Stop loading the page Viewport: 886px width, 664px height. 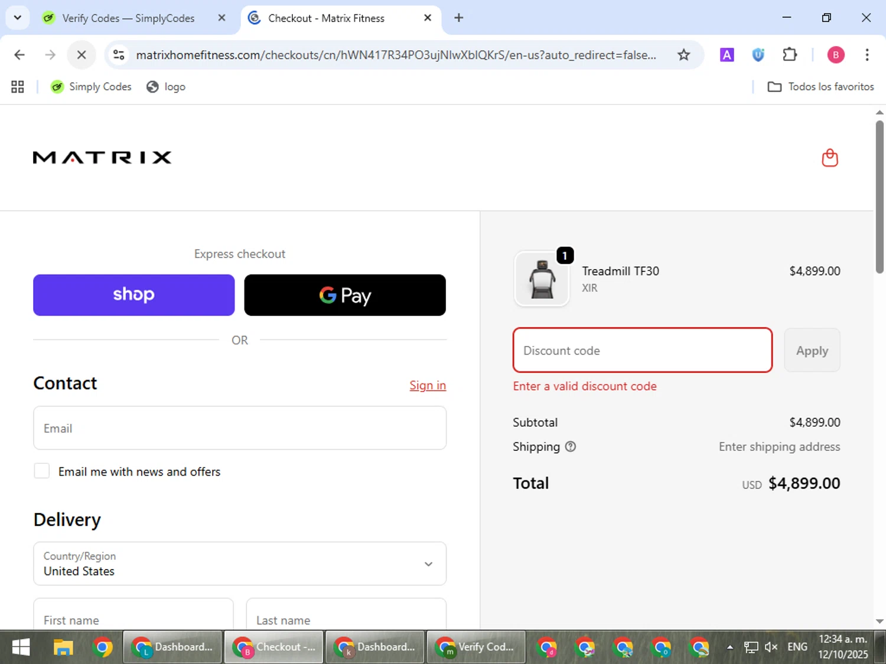[82, 55]
